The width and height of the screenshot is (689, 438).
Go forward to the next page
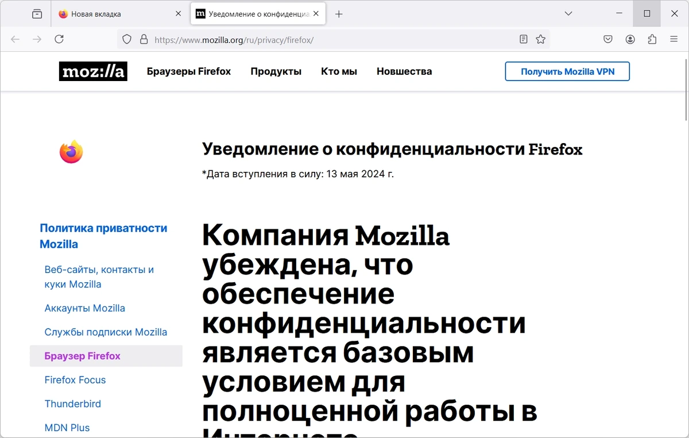37,39
